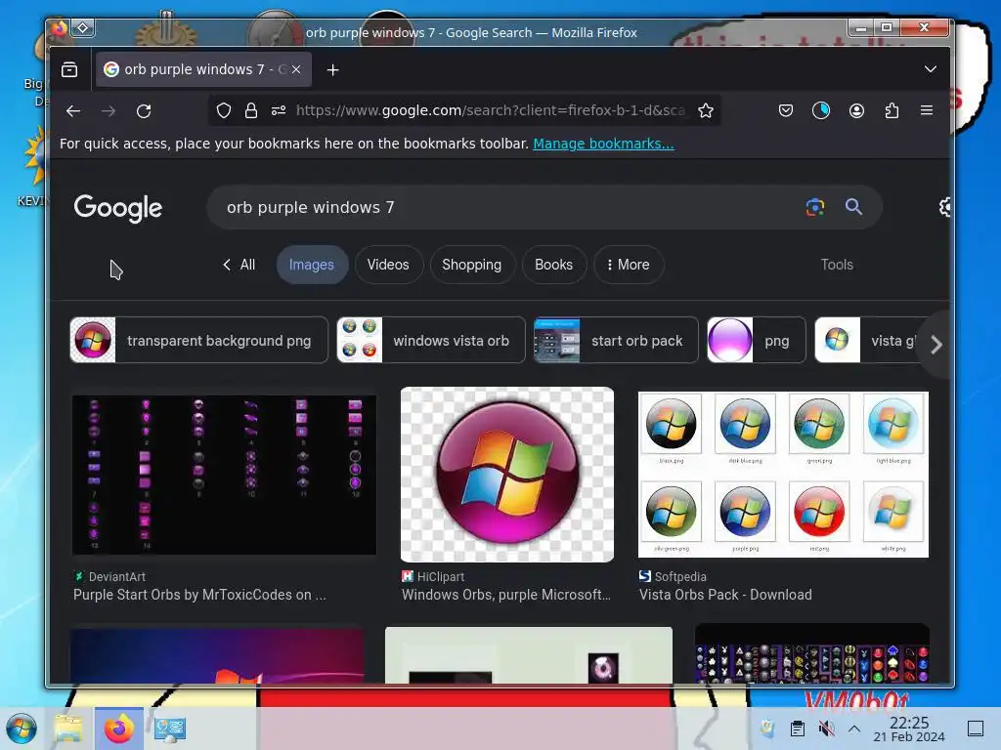Open the Purple Start Orbs by MrToxicCodes link
The width and height of the screenshot is (1001, 750).
tap(199, 595)
